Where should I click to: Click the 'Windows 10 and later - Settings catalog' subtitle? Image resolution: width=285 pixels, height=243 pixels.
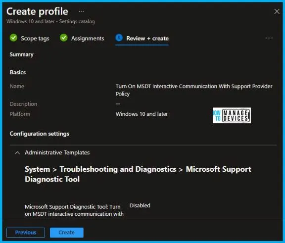click(x=50, y=21)
